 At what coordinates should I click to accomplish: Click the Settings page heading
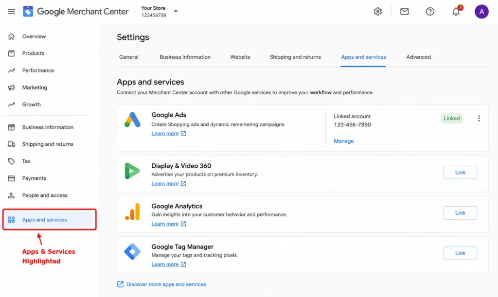[x=133, y=37]
